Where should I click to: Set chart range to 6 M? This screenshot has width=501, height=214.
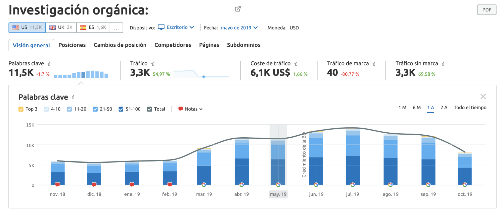(417, 108)
